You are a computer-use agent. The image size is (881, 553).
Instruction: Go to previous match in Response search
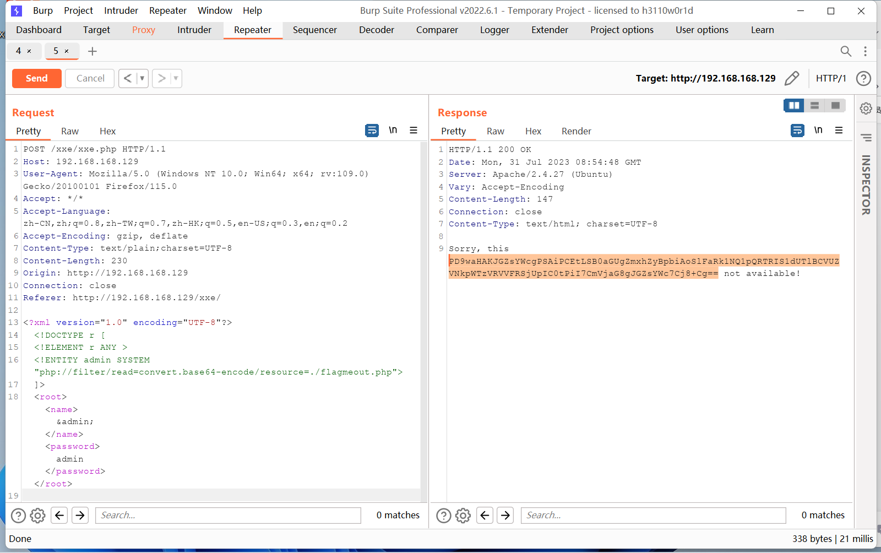(x=485, y=516)
